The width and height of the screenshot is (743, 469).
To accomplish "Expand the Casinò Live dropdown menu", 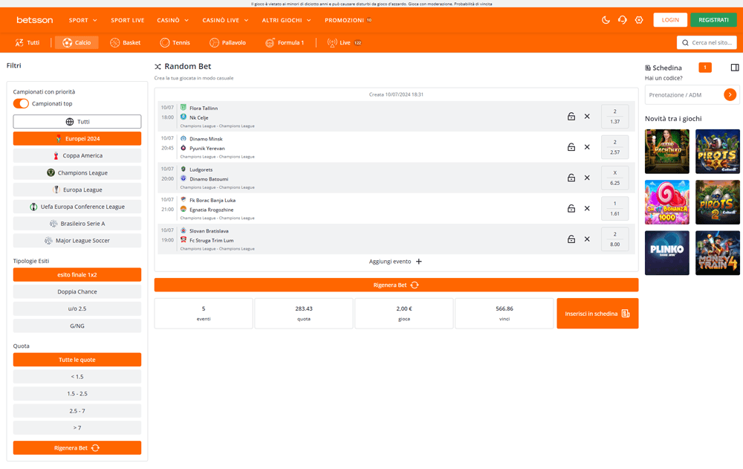I will click(x=225, y=20).
